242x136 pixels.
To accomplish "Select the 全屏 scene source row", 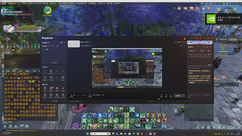I will tap(54, 49).
